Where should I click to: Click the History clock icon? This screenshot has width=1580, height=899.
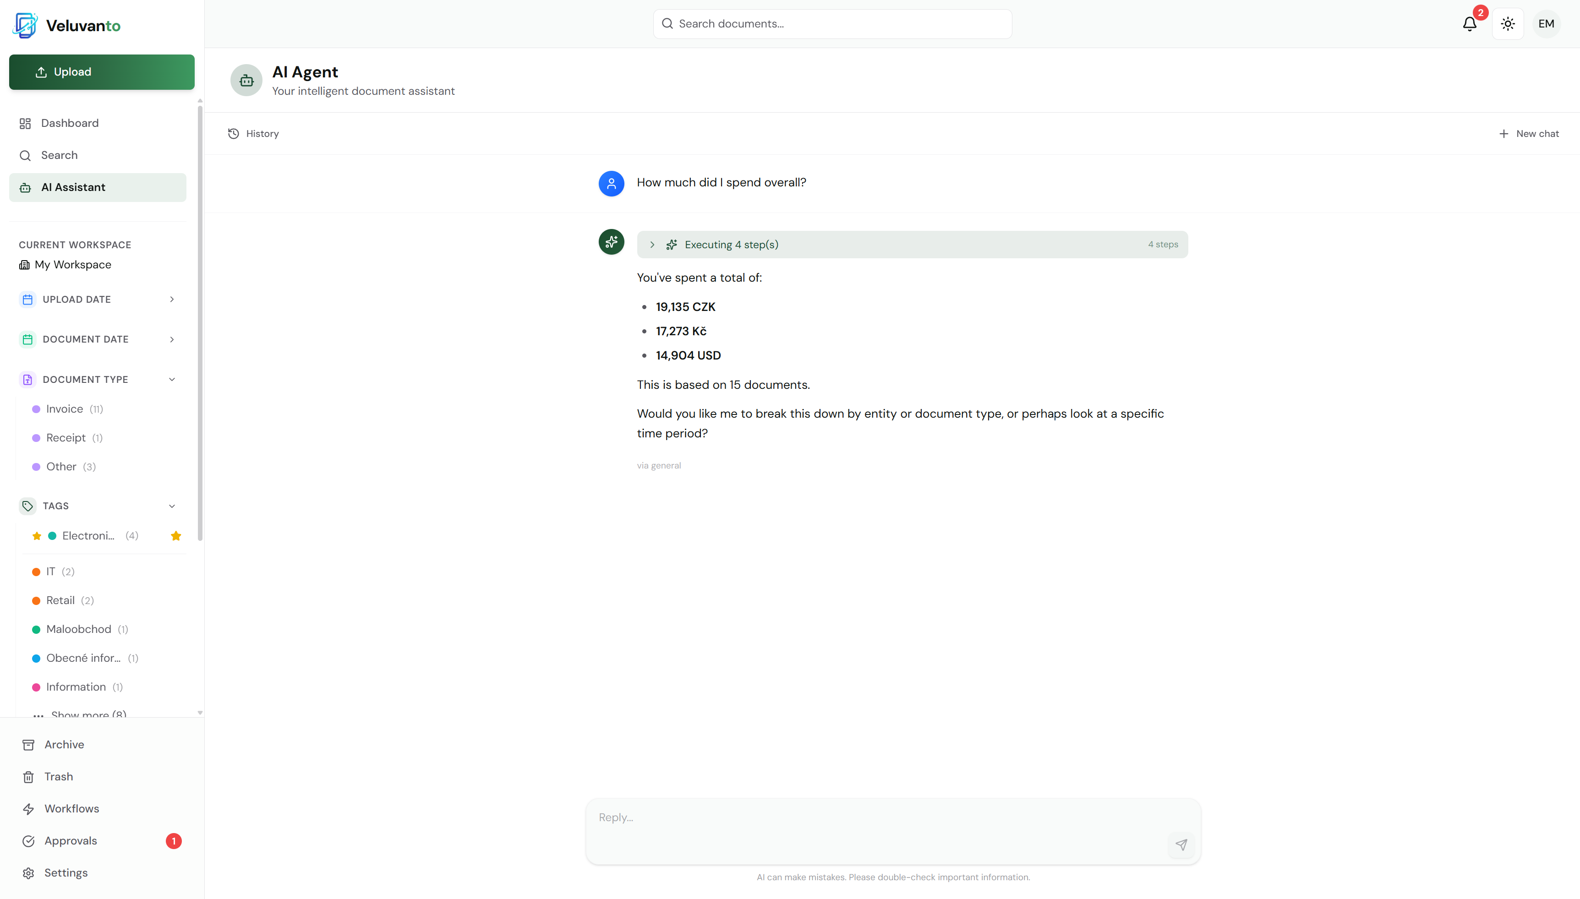click(x=233, y=133)
